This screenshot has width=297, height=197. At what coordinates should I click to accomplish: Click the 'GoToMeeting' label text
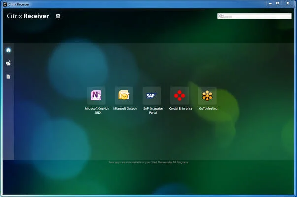pyautogui.click(x=208, y=109)
